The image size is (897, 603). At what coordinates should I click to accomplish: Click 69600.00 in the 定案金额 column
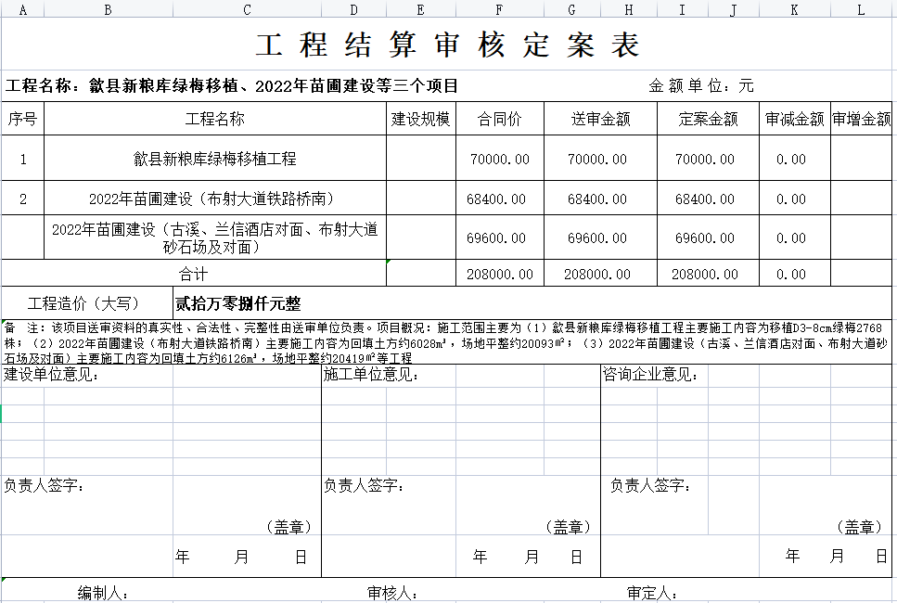707,238
